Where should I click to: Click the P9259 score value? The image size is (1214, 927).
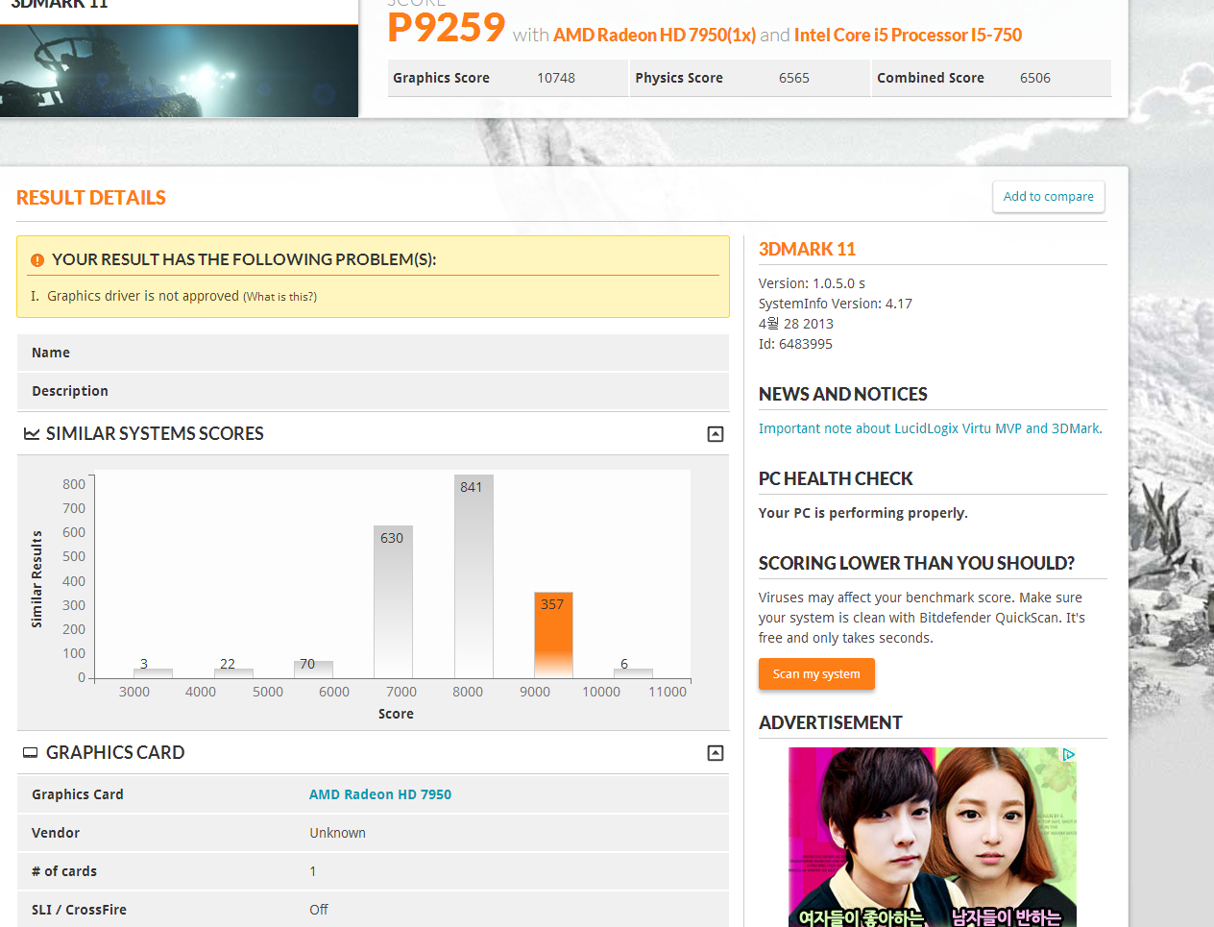tap(446, 27)
